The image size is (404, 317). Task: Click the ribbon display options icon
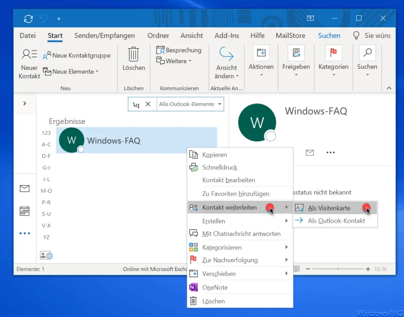pos(310,18)
